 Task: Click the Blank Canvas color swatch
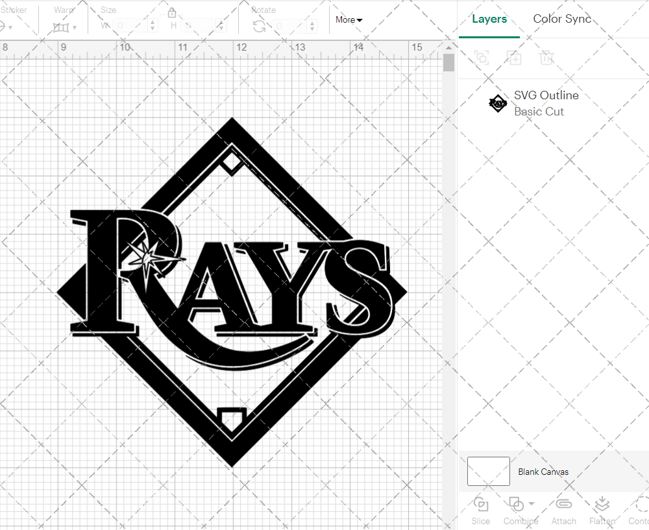488,472
